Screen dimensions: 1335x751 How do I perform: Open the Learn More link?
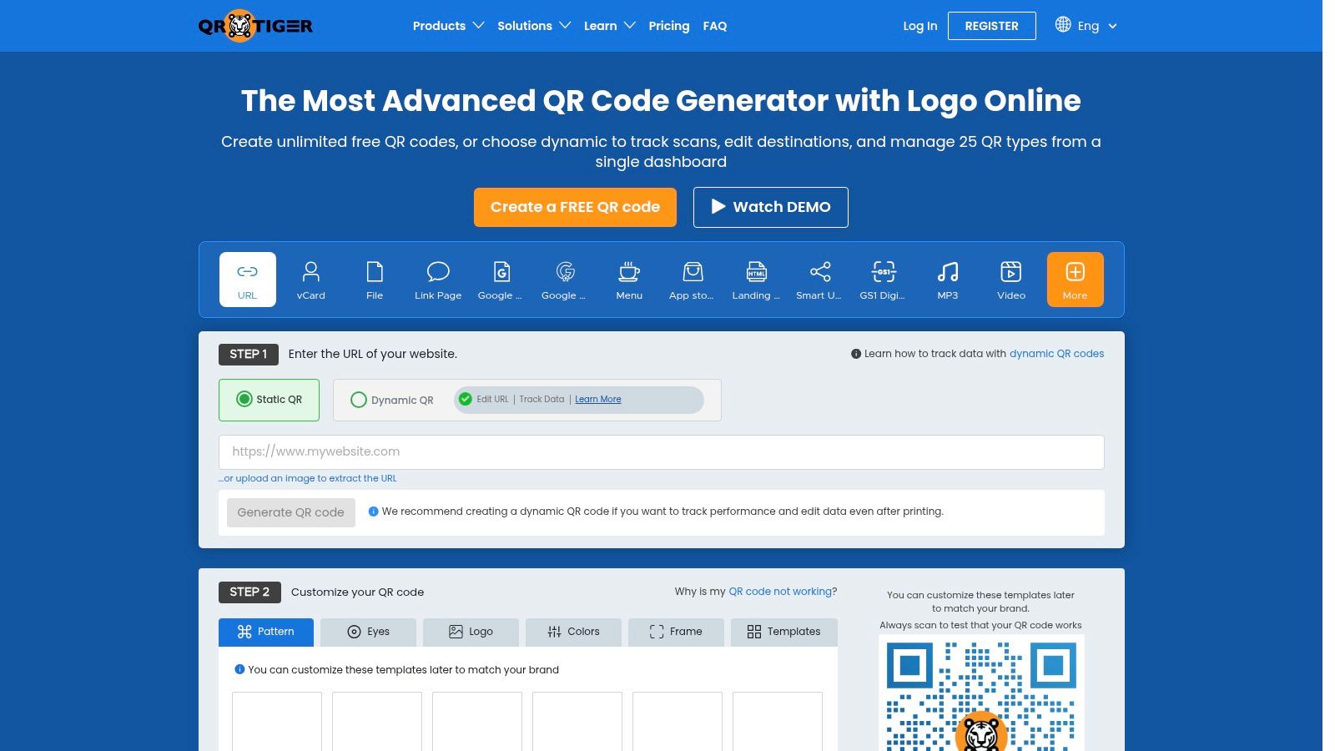(x=598, y=399)
